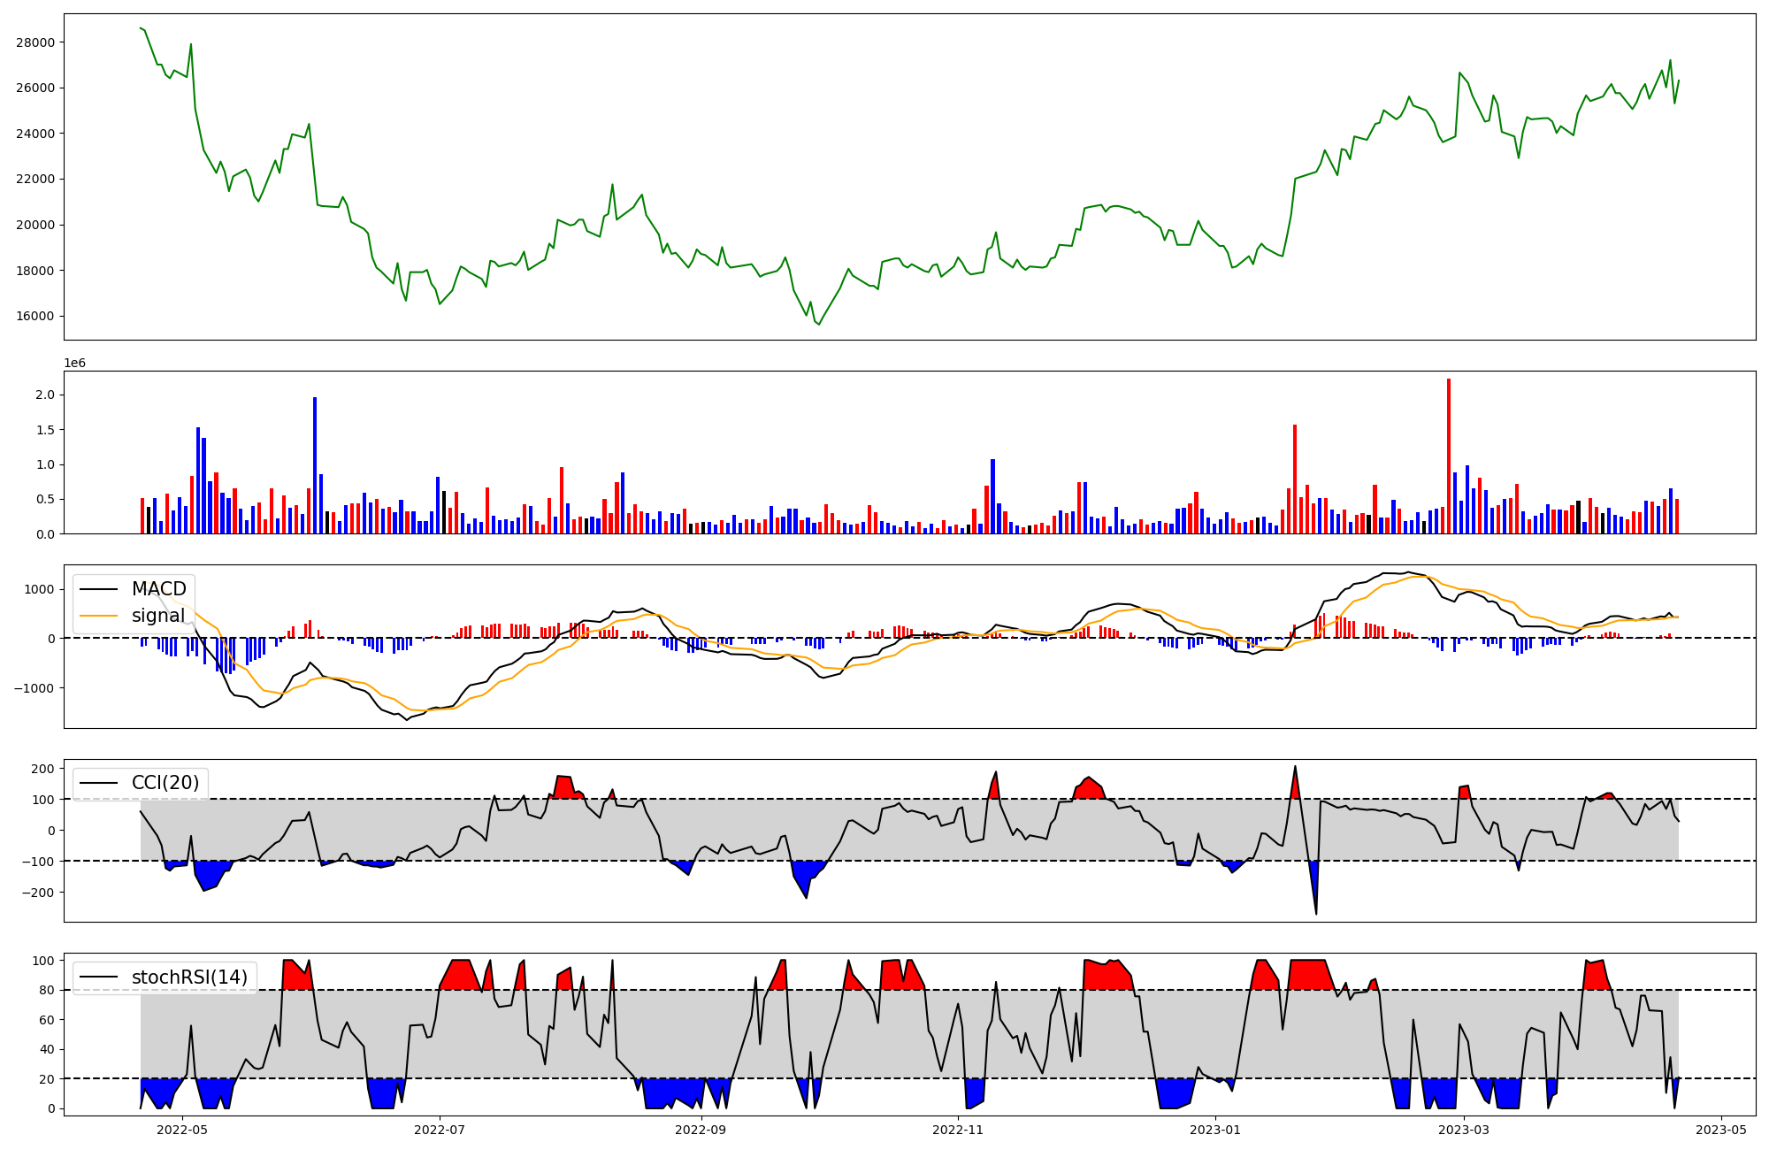
Task: Click the 2022-05 x-axis date label
Action: point(181,1130)
